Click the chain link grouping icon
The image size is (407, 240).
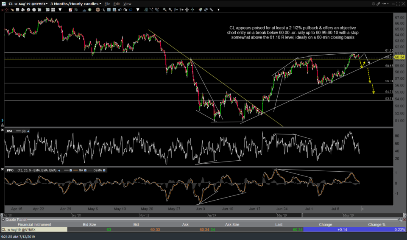click(x=378, y=4)
